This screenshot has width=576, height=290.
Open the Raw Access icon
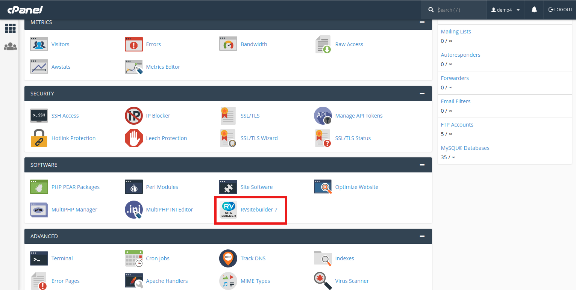pos(323,44)
